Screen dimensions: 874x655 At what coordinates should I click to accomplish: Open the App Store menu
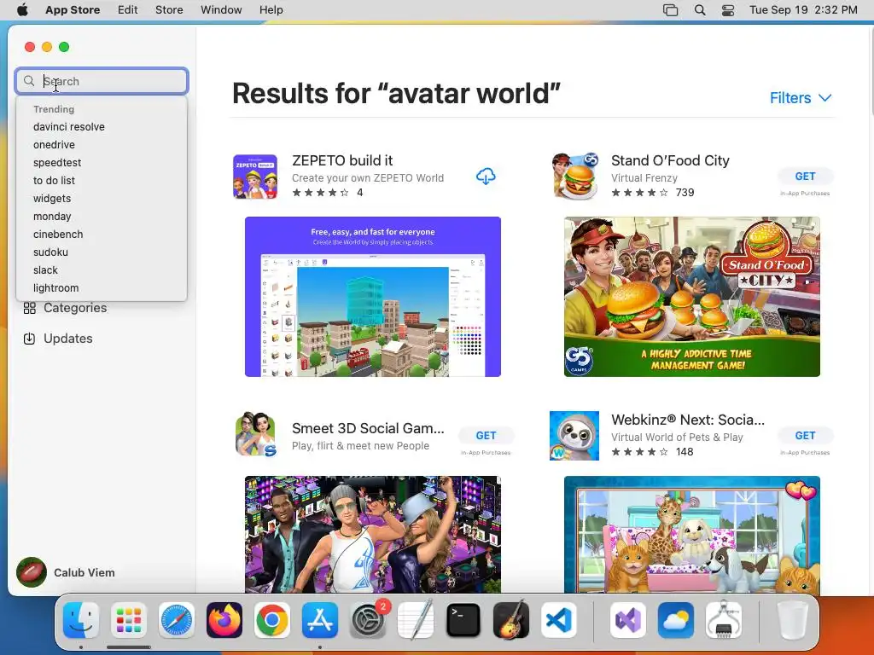[x=73, y=10]
